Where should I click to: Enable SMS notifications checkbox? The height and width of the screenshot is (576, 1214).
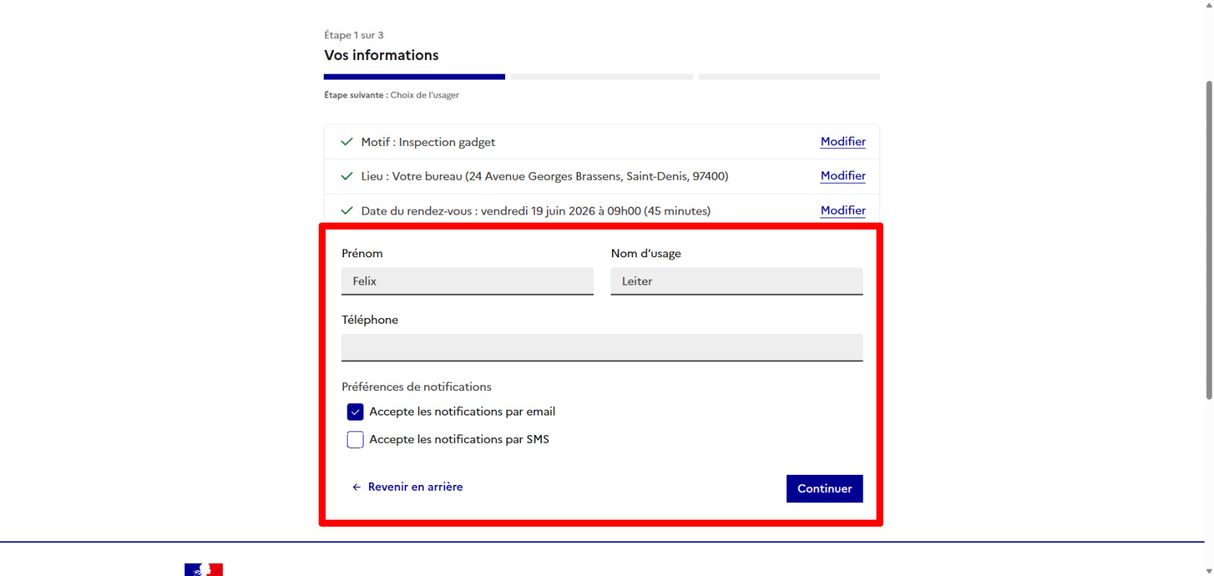tap(355, 439)
